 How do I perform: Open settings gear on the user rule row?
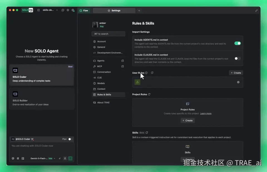click(x=238, y=82)
